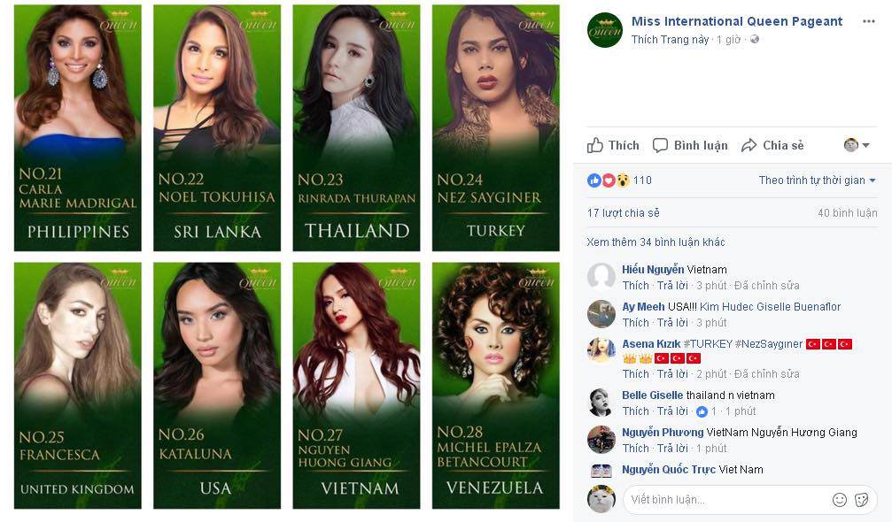Toggle Thích on Ay Meeh's comment
892x522 pixels.
(x=635, y=323)
